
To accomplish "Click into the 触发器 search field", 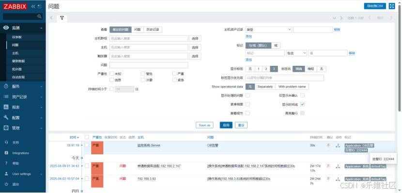I will 149,56.
